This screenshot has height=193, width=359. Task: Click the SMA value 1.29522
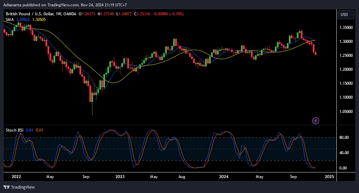tap(23, 20)
